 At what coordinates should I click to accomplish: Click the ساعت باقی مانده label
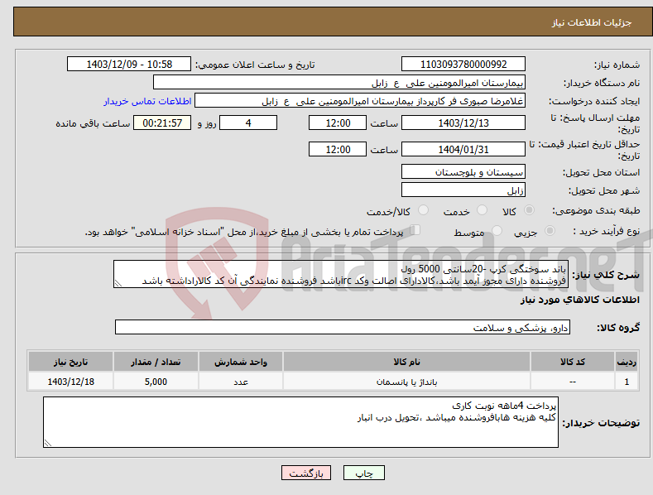tap(93, 123)
